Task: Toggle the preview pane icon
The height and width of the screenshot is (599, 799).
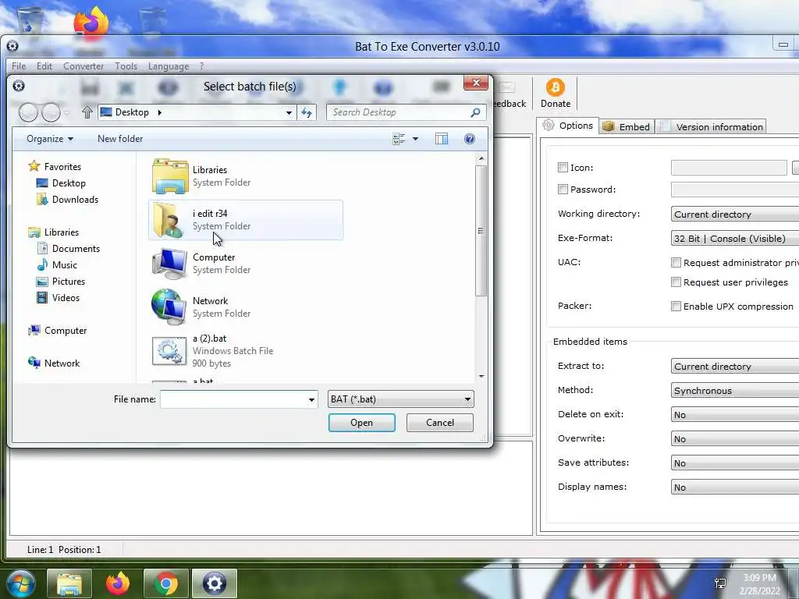Action: [442, 139]
